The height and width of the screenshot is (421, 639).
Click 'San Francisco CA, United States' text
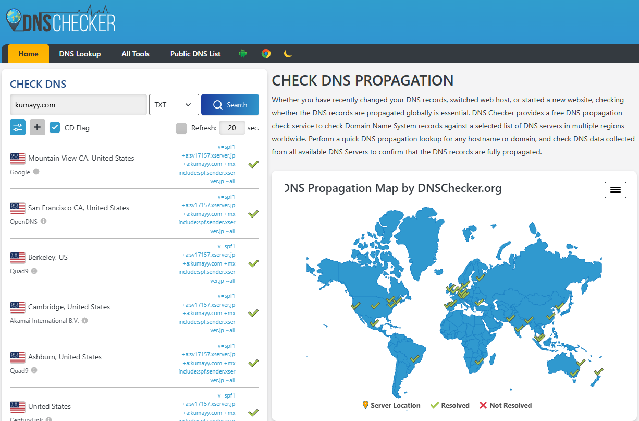tap(79, 208)
